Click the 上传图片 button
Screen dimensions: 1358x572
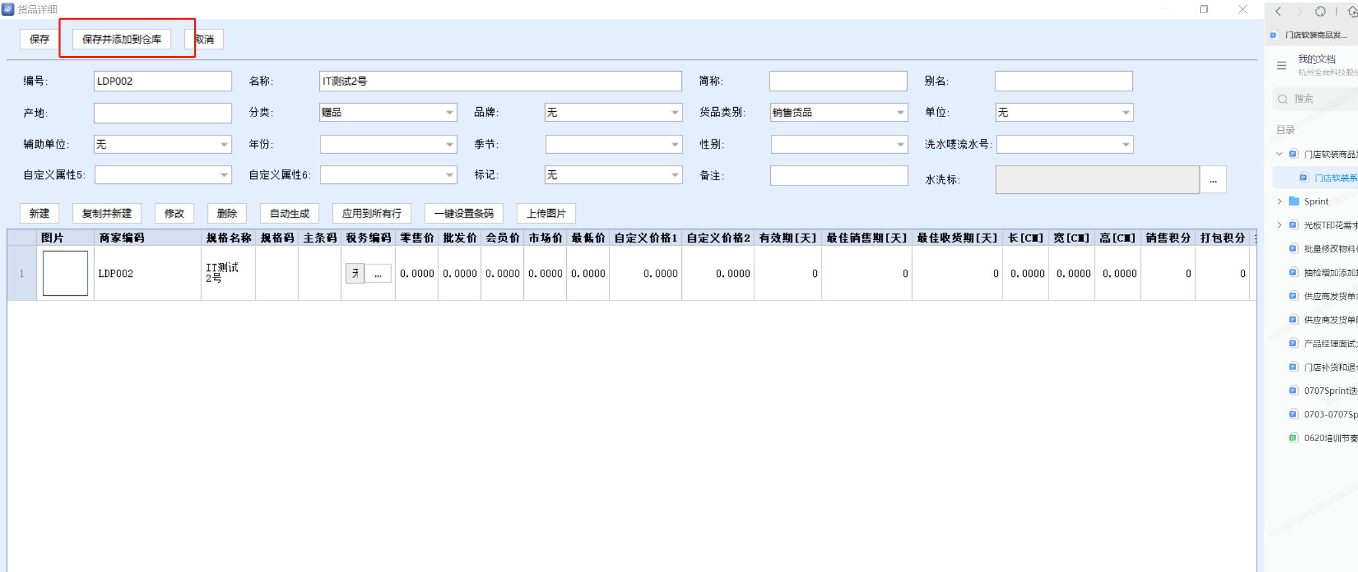click(546, 214)
